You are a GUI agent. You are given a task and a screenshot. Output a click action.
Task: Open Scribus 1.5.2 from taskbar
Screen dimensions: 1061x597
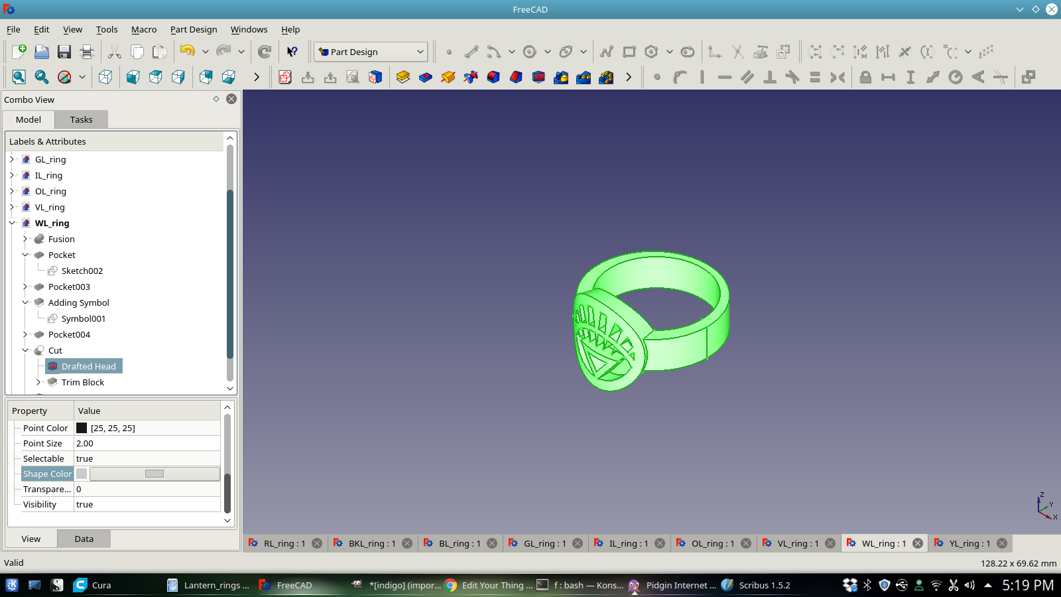coord(756,585)
